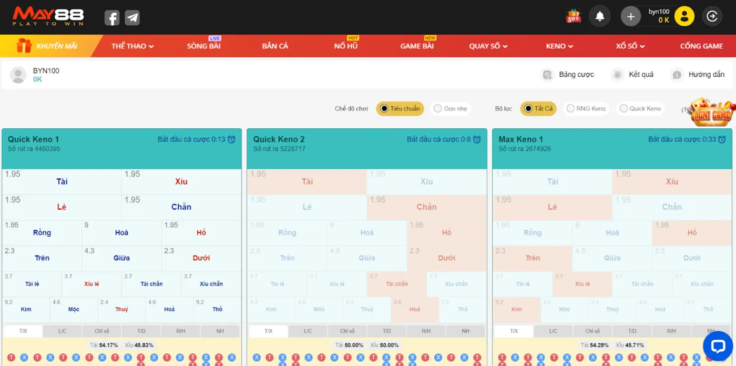Open the 50% promotion gift icon

(x=573, y=16)
